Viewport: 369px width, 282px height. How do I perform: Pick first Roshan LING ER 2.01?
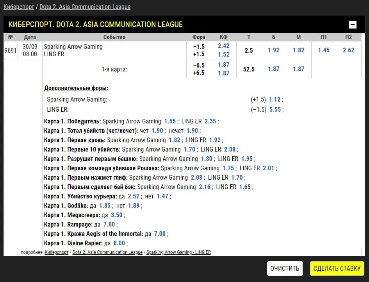[x=269, y=168]
